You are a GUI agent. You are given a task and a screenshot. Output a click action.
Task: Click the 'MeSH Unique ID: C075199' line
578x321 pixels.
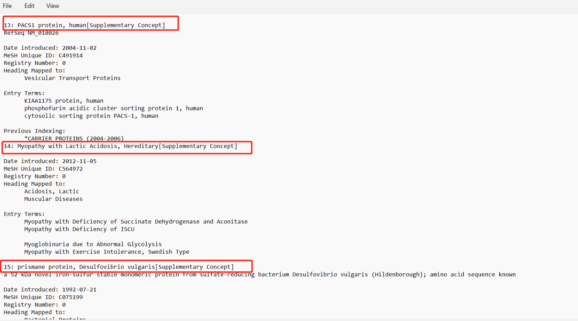[43, 297]
